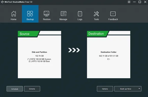Click the '152.70 GB' source size

click(x=40, y=56)
